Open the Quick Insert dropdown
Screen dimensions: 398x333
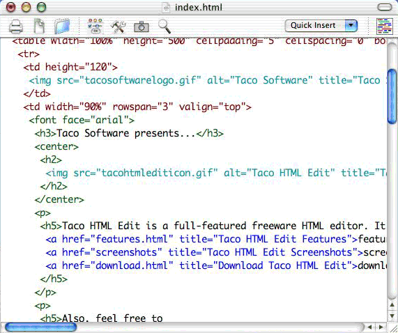[x=321, y=26]
